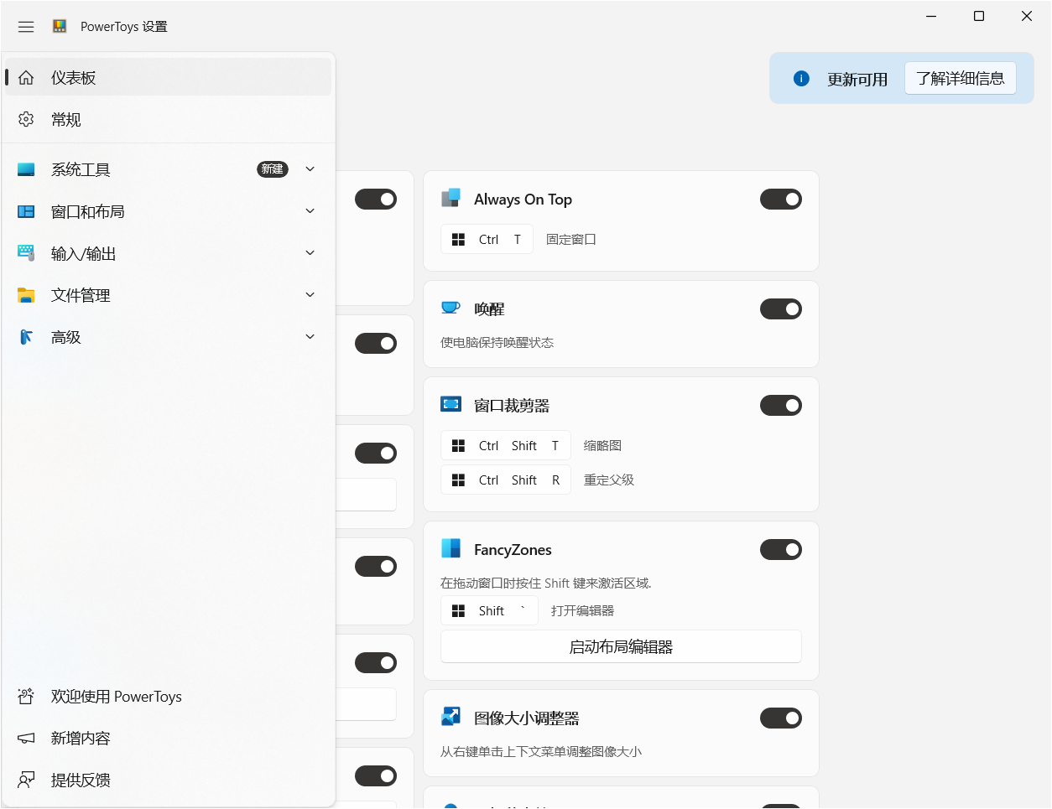Click the 重定父级 label
This screenshot has height=809, width=1052.
pyautogui.click(x=609, y=480)
